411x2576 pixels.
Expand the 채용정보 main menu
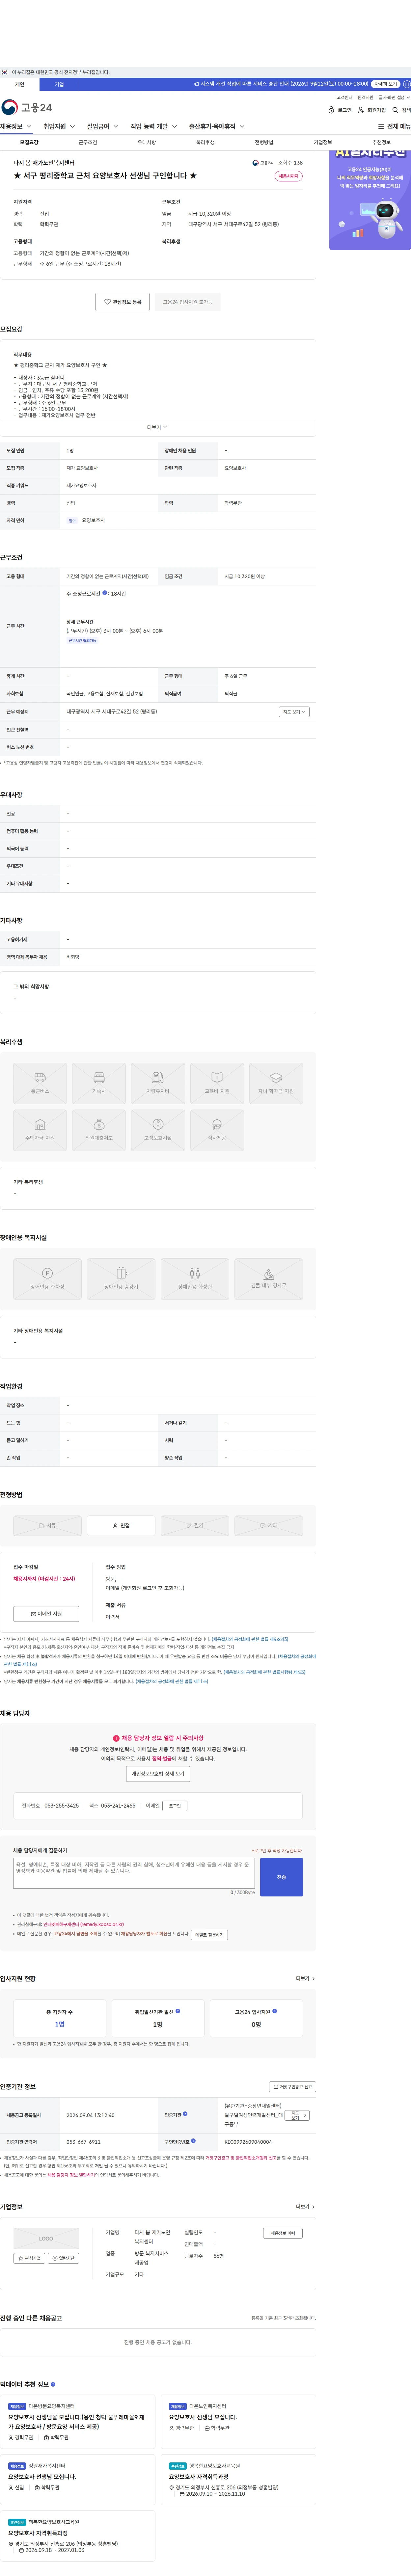point(16,127)
